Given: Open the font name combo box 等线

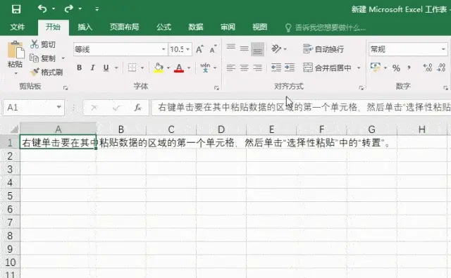Looking at the screenshot, I should tap(121, 49).
